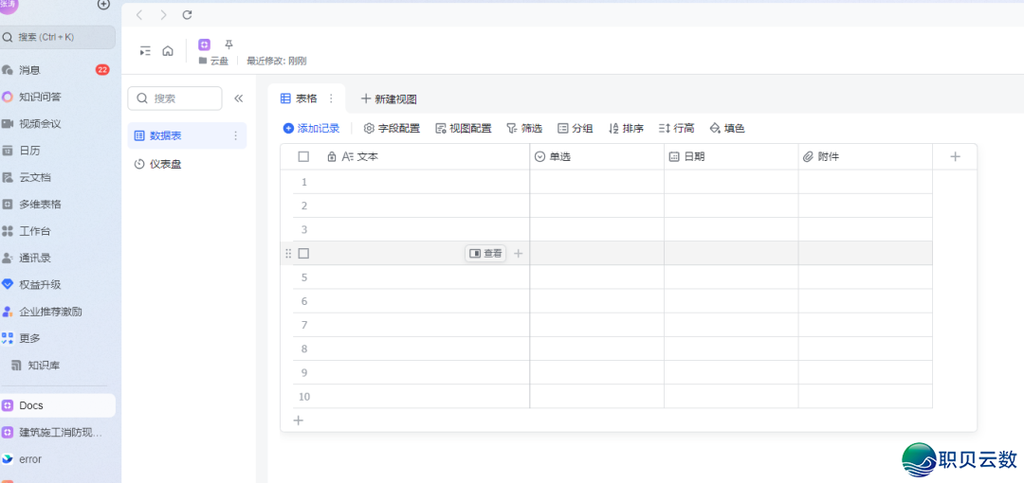The width and height of the screenshot is (1024, 483).
Task: Open the 筛选 filter options
Action: pos(524,129)
